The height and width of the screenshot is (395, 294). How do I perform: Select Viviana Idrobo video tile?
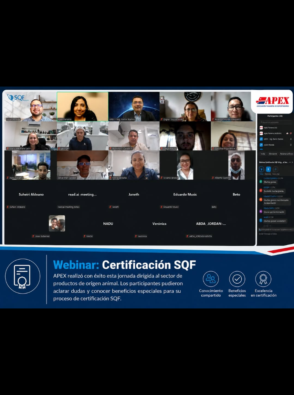tap(185, 165)
